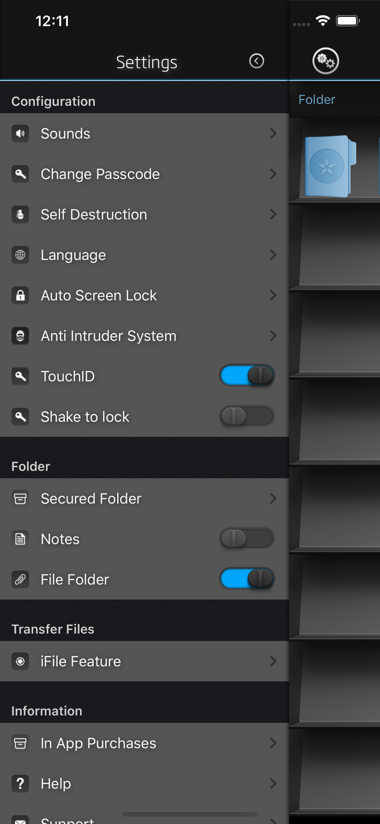
Task: Select the Anti Intruder System entry
Action: [144, 336]
